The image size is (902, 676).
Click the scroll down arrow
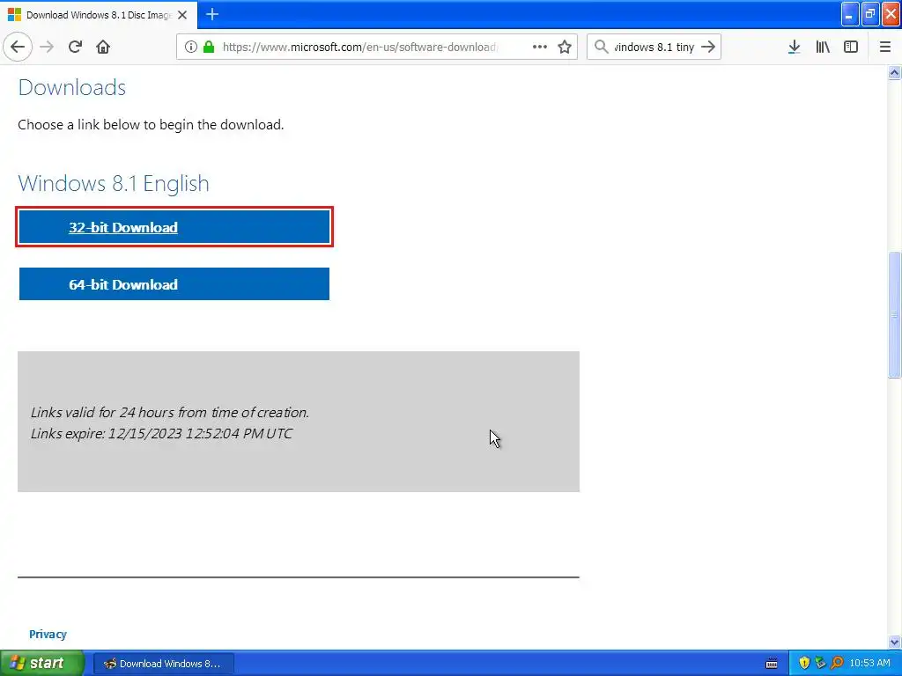click(x=894, y=642)
